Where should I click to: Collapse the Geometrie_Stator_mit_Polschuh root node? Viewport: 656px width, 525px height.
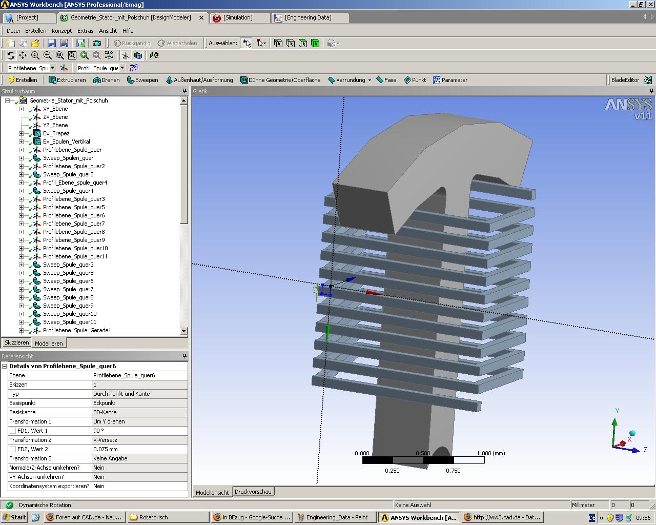[x=7, y=100]
